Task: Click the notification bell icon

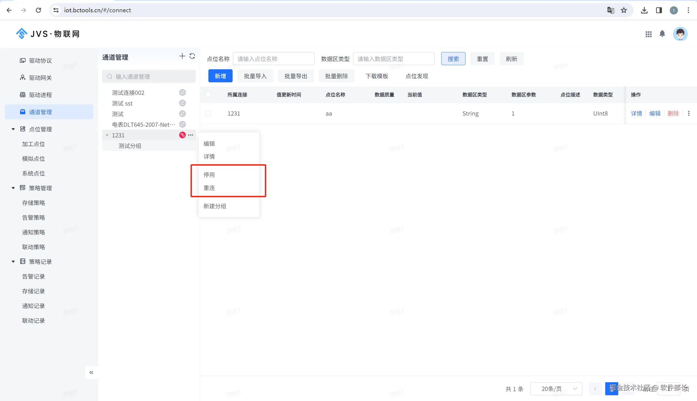Action: pyautogui.click(x=662, y=34)
